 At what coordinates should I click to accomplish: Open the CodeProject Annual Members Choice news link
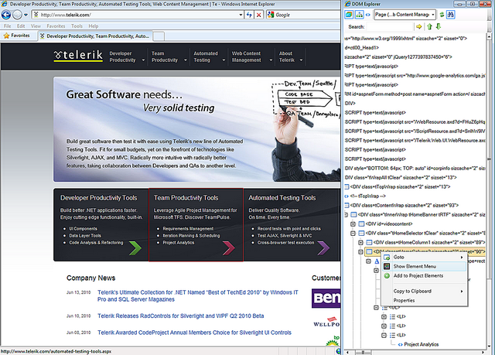194,333
